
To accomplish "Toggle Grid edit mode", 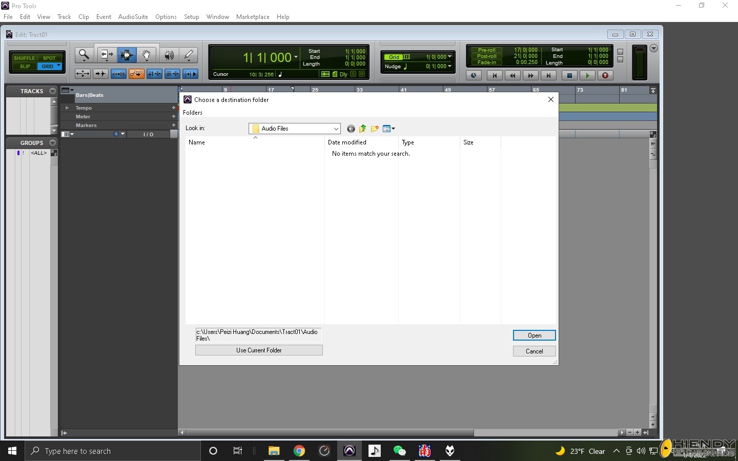I will pos(49,67).
